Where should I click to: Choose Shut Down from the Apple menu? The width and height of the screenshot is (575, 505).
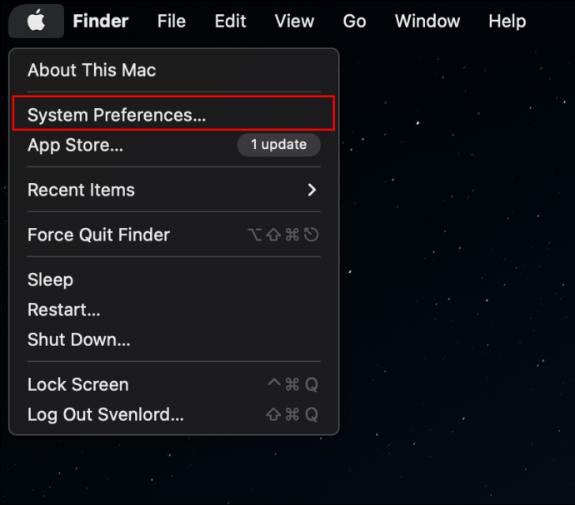(174, 339)
